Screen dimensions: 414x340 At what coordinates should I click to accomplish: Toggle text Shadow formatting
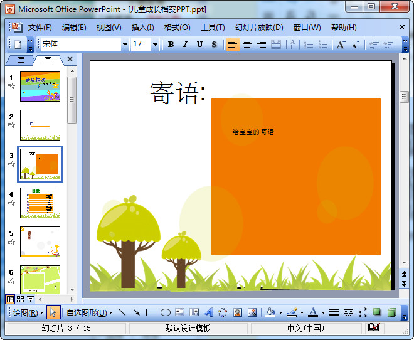[214, 45]
